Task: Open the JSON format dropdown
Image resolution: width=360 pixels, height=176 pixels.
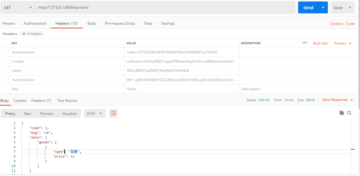Action: (95, 113)
